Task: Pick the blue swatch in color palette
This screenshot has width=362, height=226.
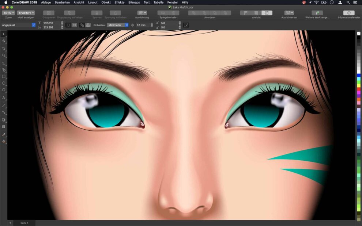Action: 359,76
